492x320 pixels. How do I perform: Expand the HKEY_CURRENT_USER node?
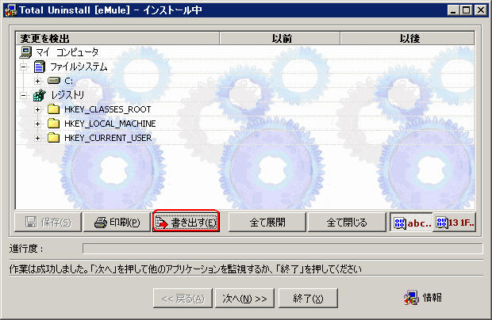coord(37,138)
